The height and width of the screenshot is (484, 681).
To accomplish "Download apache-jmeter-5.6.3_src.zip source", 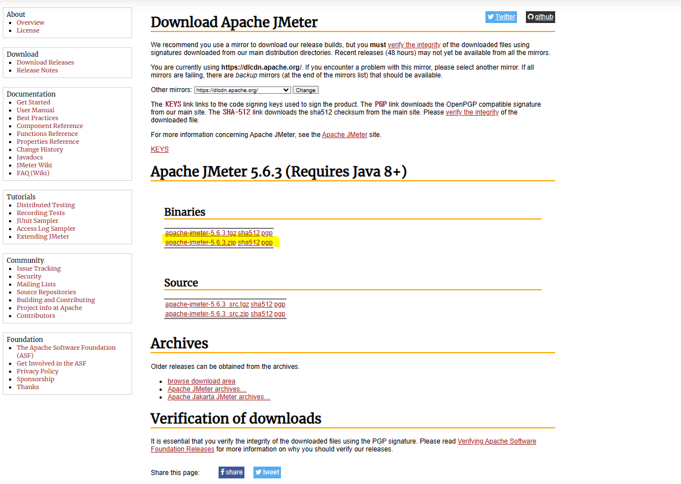I will tap(207, 314).
